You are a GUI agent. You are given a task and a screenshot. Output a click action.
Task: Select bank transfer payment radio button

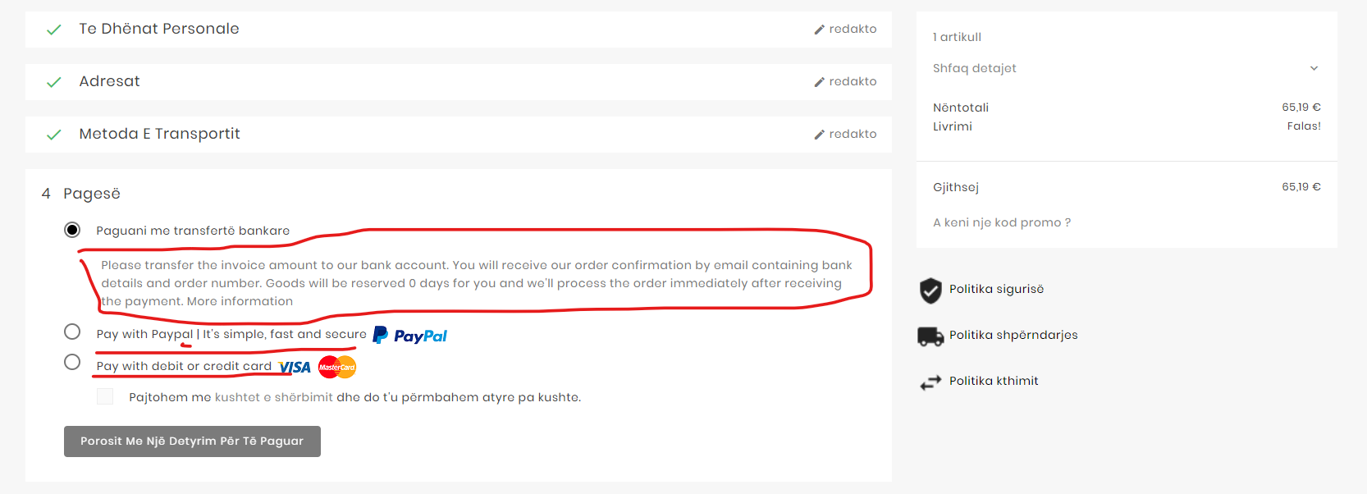click(72, 230)
